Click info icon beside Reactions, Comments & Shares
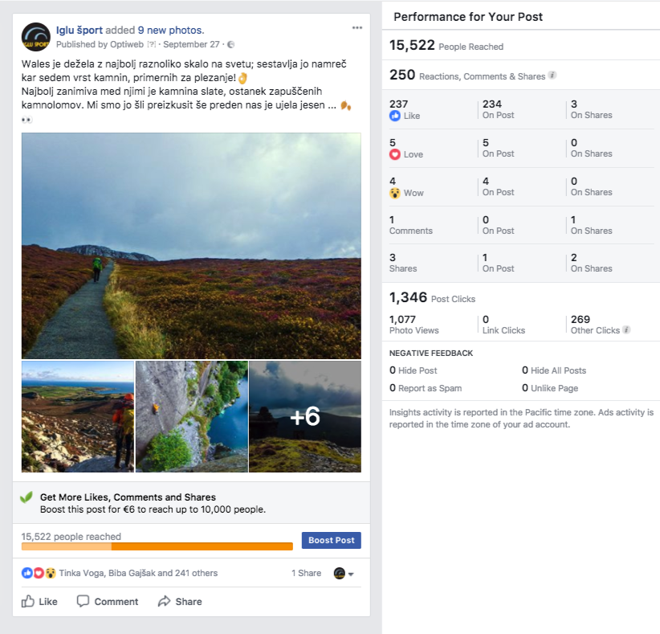Image resolution: width=660 pixels, height=634 pixels. (x=552, y=76)
